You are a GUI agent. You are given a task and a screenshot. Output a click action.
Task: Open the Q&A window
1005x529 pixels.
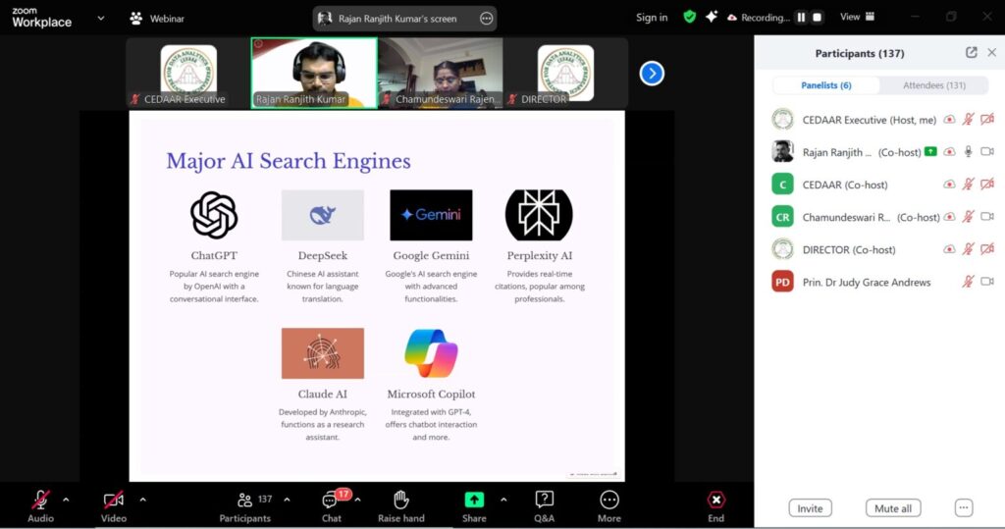pyautogui.click(x=544, y=502)
